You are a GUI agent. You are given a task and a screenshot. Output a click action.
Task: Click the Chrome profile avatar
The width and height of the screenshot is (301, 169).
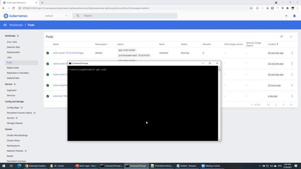point(293,8)
